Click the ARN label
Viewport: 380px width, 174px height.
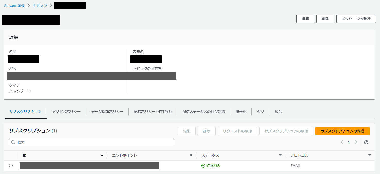[x=13, y=69]
